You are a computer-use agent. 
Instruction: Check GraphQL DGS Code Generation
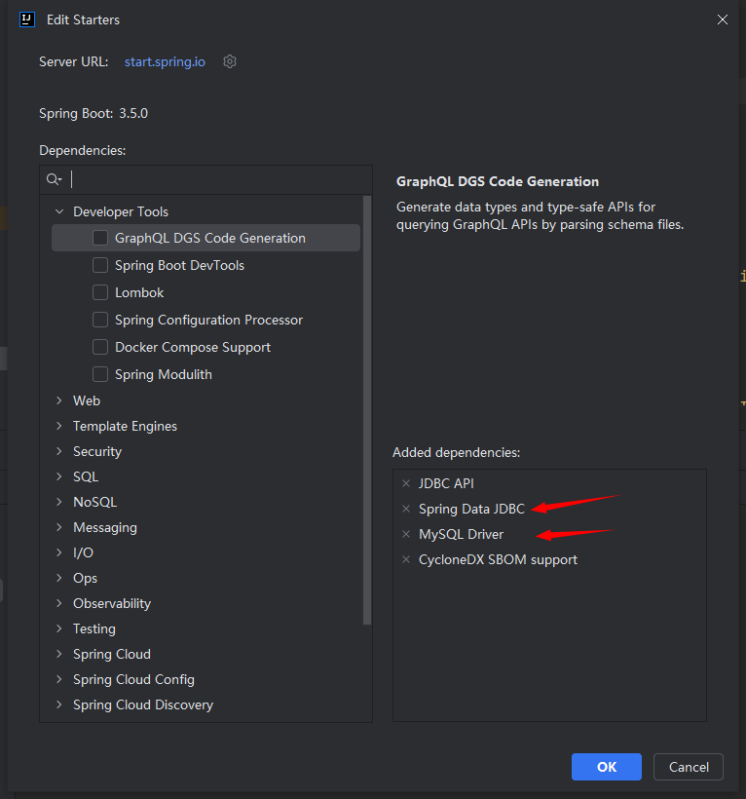[x=100, y=238]
